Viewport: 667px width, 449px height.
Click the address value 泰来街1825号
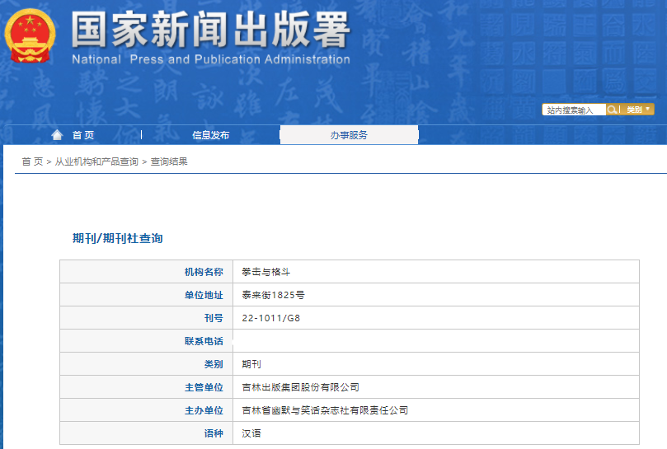tap(273, 295)
